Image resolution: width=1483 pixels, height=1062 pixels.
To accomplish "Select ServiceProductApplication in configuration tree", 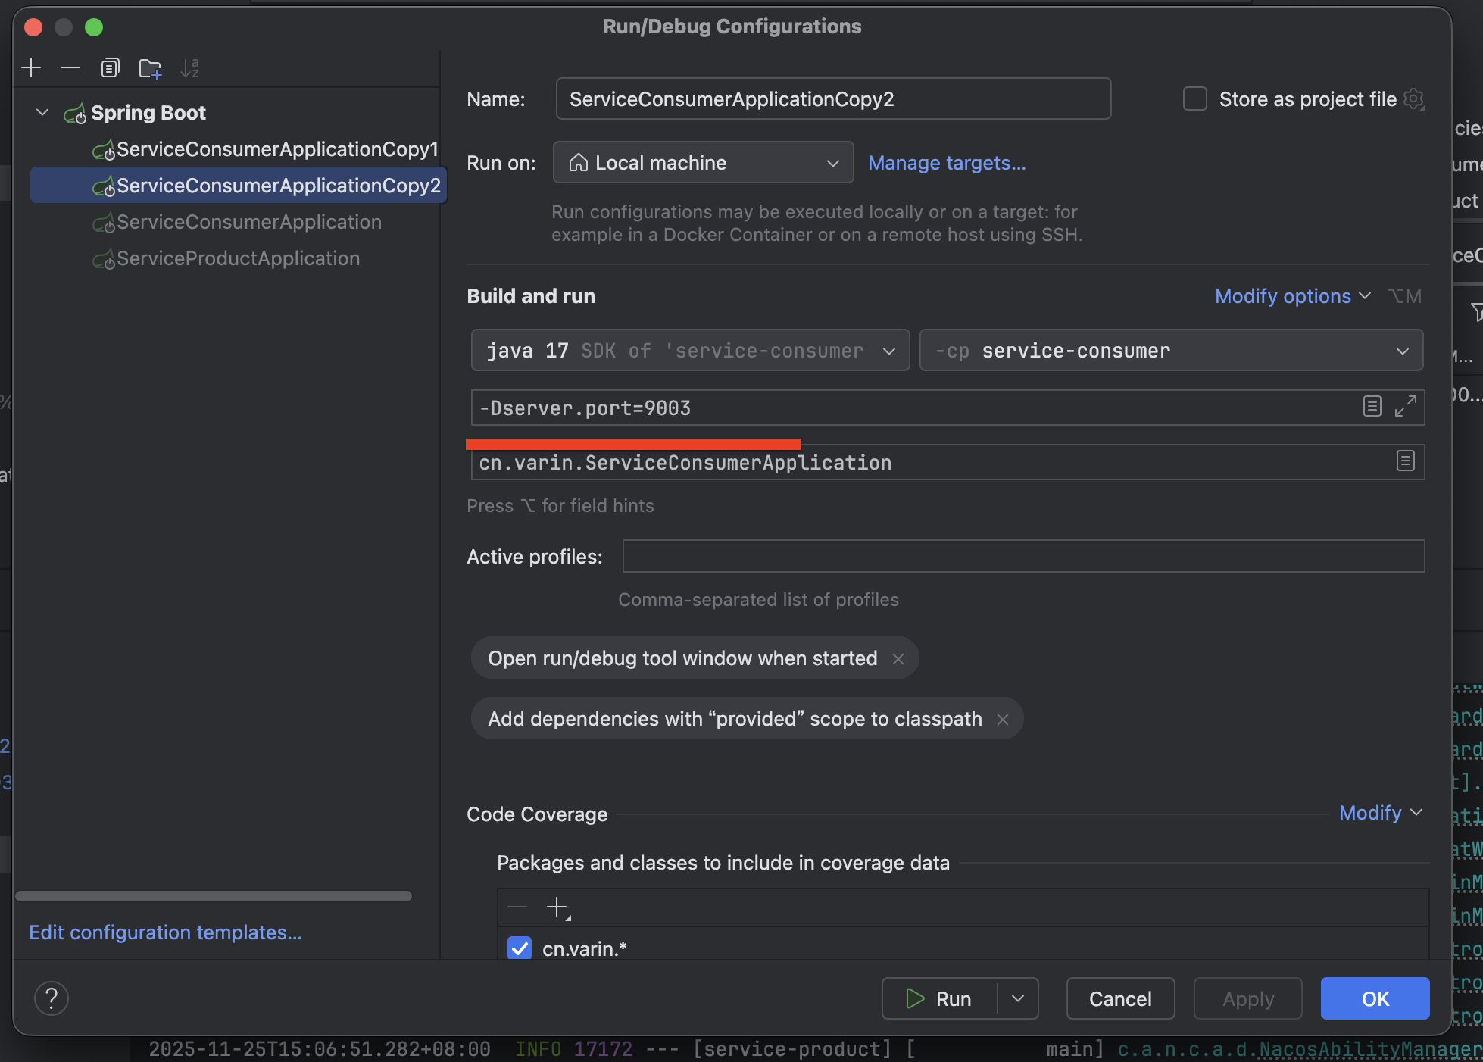I will tap(238, 258).
